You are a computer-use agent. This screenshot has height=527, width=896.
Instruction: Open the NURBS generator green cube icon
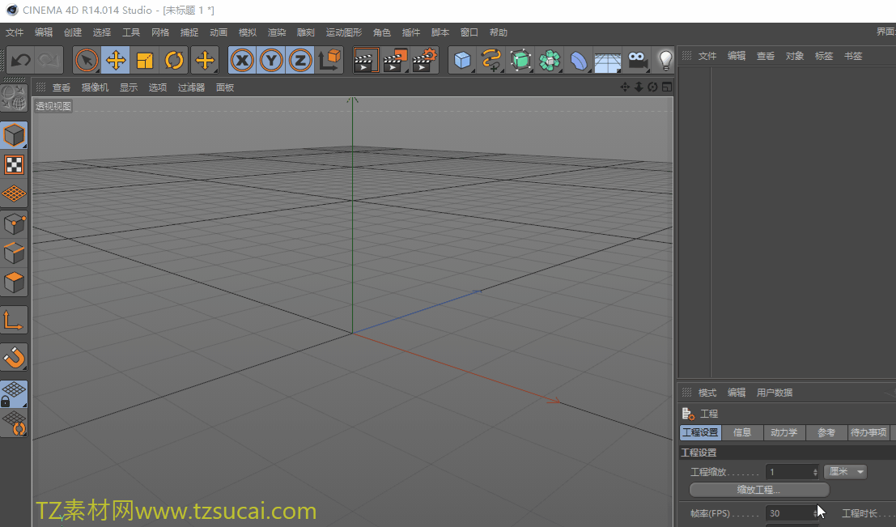pyautogui.click(x=520, y=60)
